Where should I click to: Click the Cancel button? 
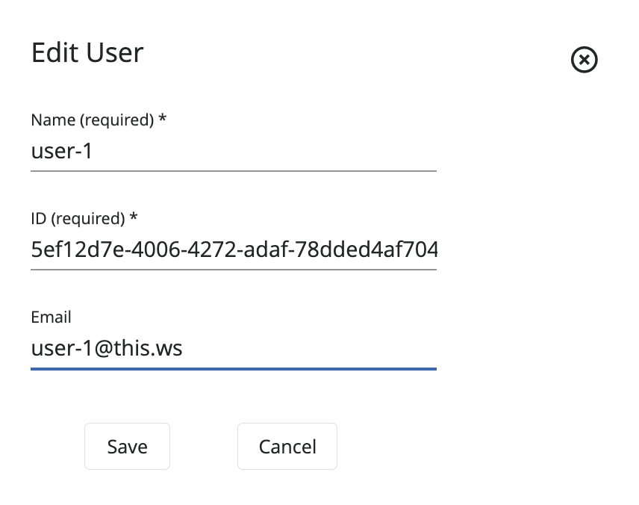[287, 447]
